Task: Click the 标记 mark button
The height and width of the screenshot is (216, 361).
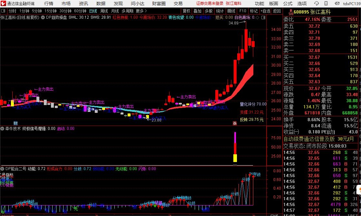Action: pyautogui.click(x=254, y=11)
